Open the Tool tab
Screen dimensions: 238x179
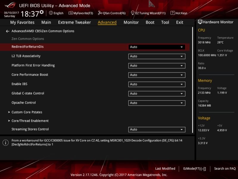165,22
